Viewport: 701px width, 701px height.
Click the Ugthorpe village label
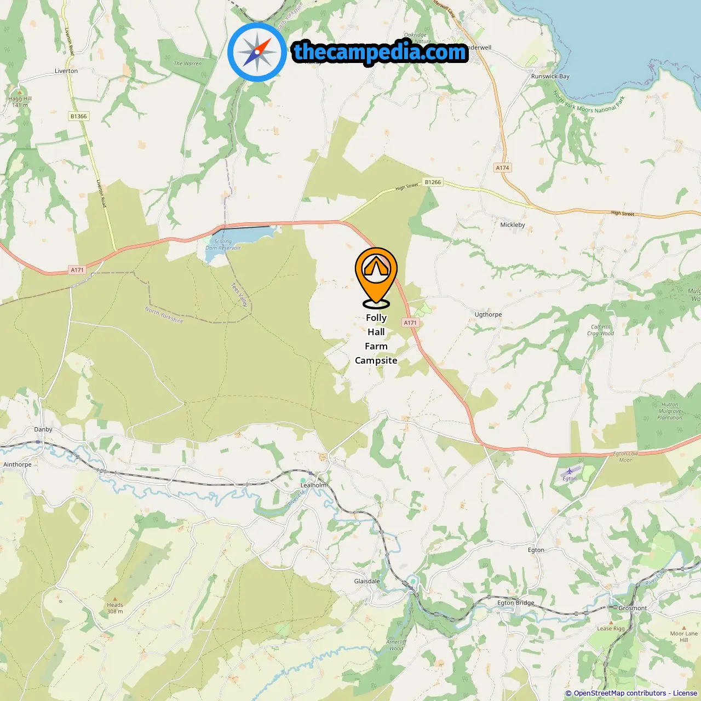coord(488,314)
